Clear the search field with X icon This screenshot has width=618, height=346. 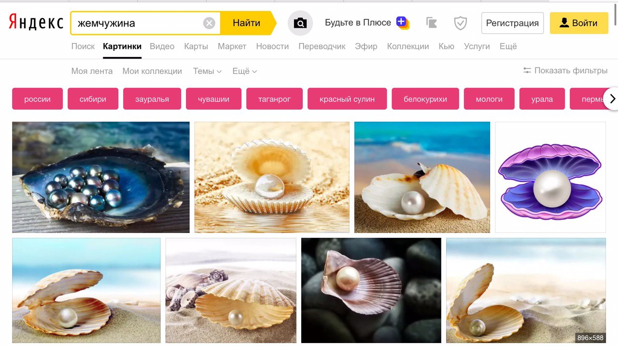coord(209,23)
